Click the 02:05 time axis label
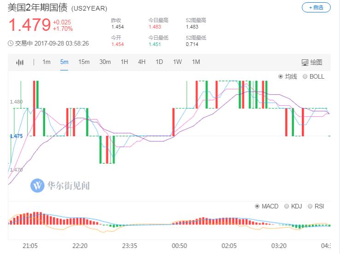The width and height of the screenshot is (340, 254). click(229, 246)
